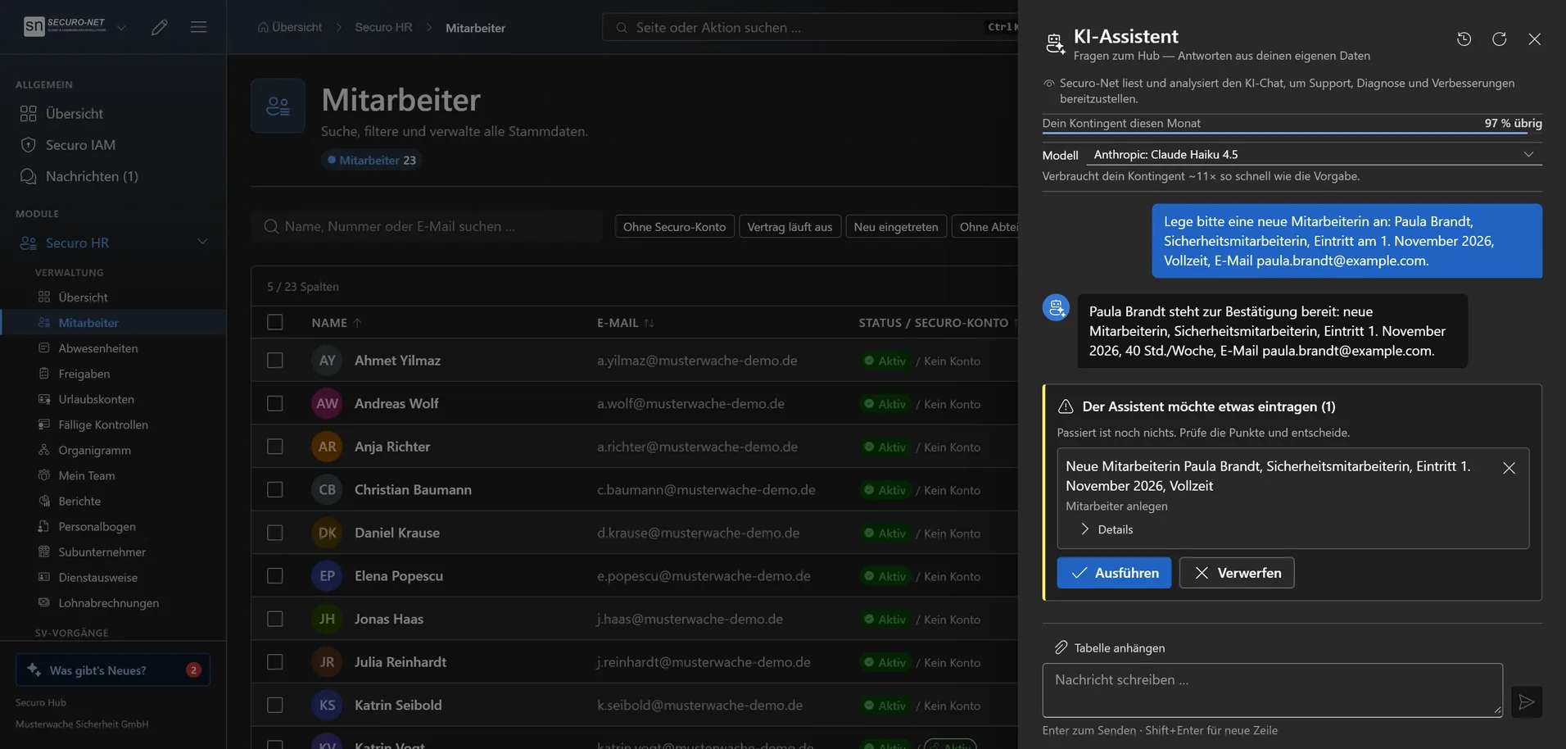Click the Fällige Kontrollen icon

pyautogui.click(x=44, y=424)
